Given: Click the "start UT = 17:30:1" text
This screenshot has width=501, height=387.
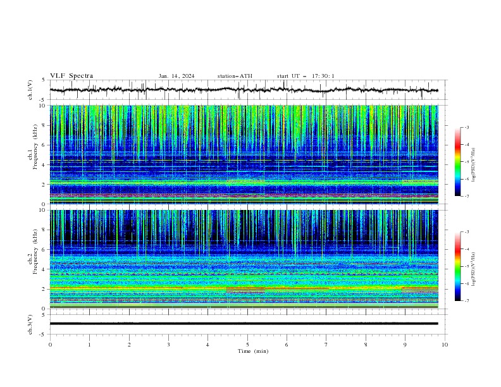Looking at the screenshot, I should [x=306, y=76].
